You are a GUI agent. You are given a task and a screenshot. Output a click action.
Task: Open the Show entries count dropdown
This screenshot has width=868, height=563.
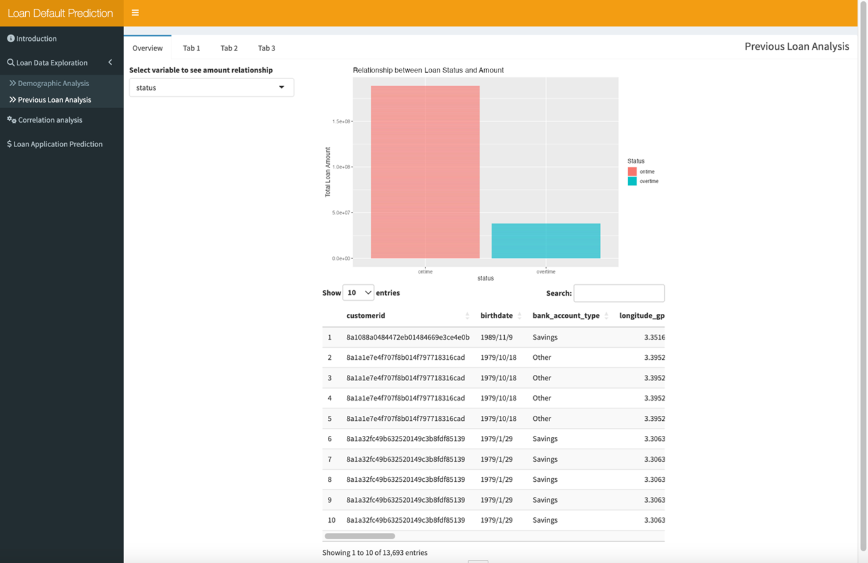tap(358, 293)
